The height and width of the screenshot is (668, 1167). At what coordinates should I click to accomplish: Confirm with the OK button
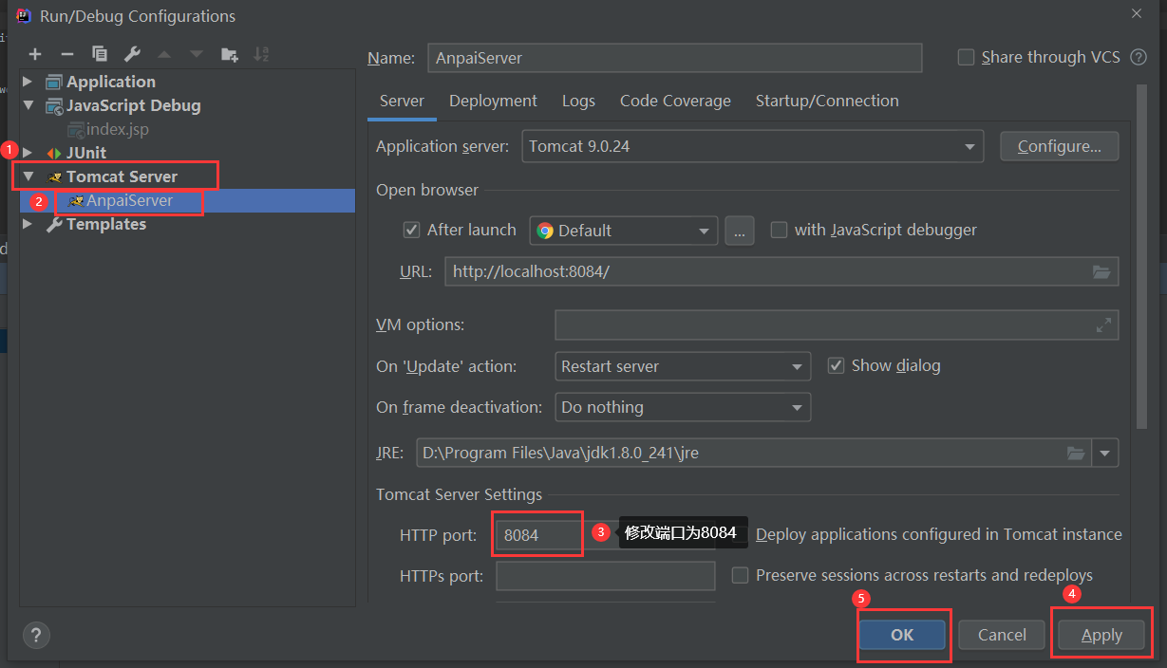pyautogui.click(x=902, y=635)
